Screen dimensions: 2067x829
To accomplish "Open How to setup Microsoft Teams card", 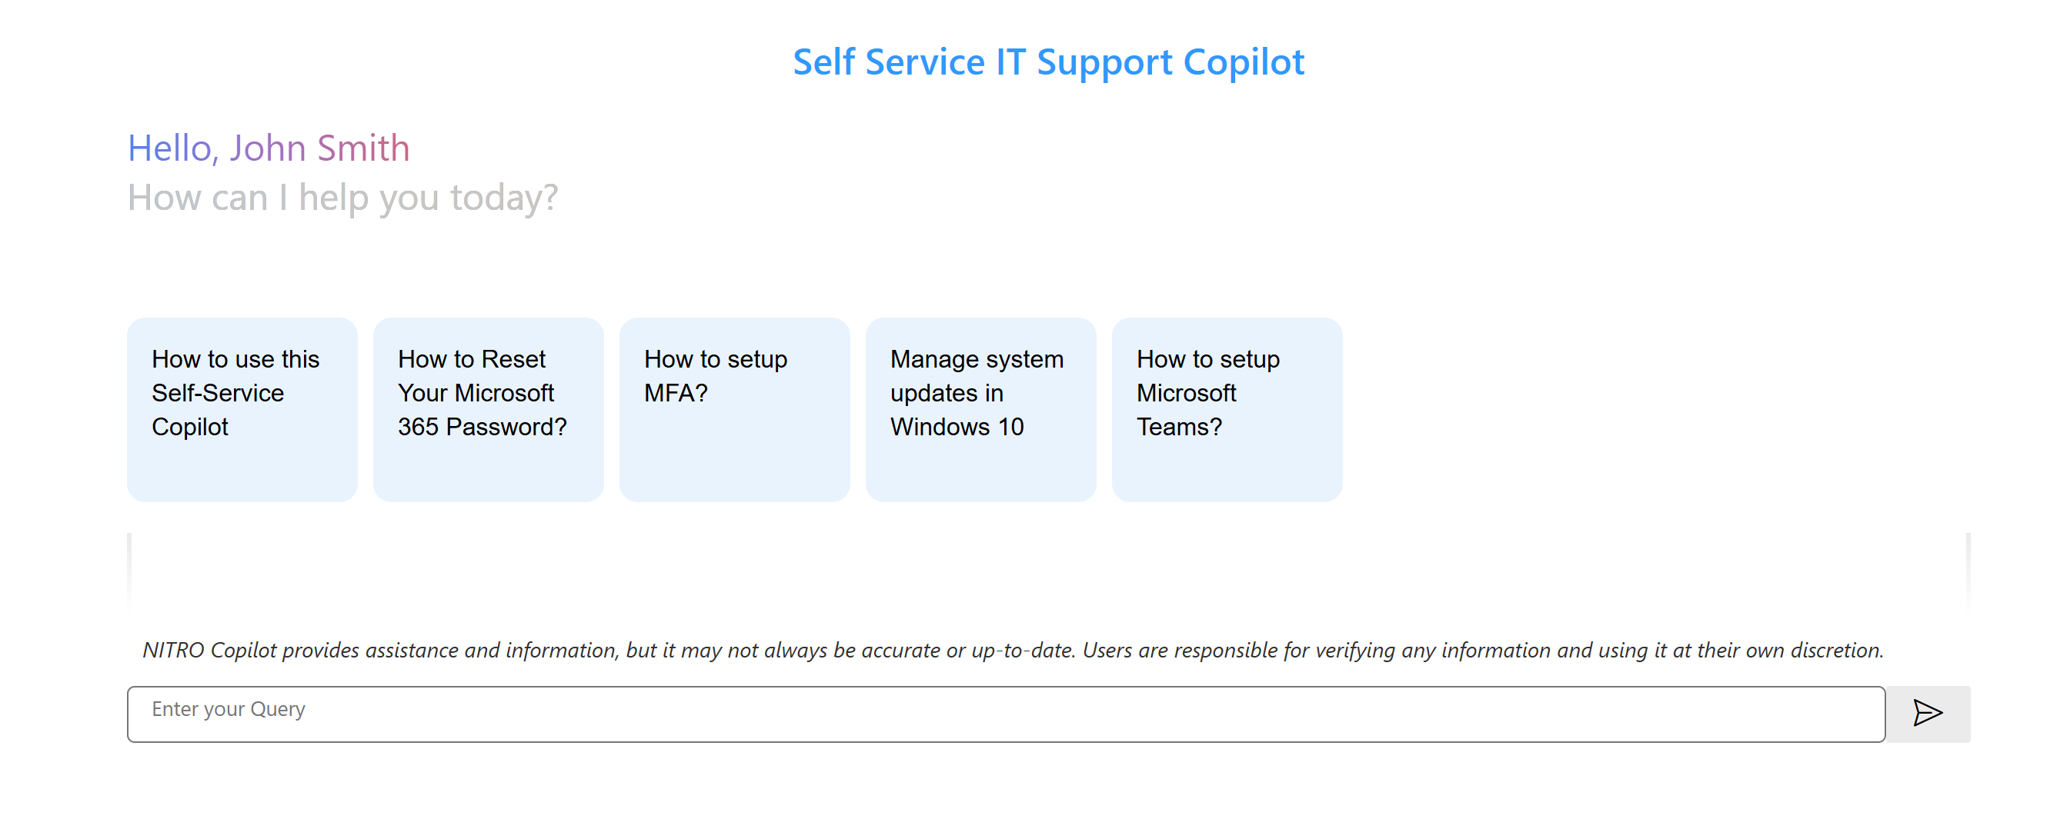I will [1226, 409].
